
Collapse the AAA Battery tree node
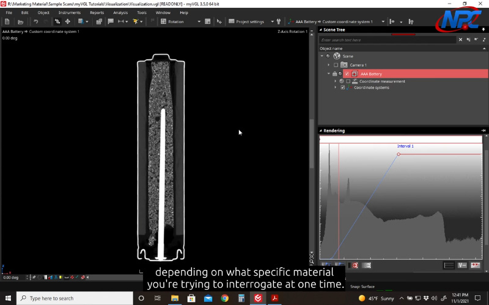click(328, 74)
